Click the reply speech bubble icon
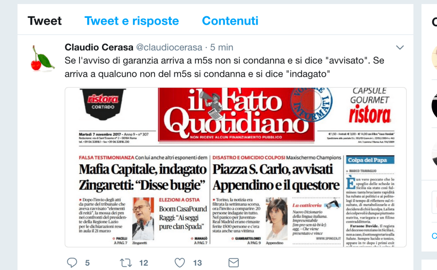This screenshot has height=270, width=437. click(72, 262)
